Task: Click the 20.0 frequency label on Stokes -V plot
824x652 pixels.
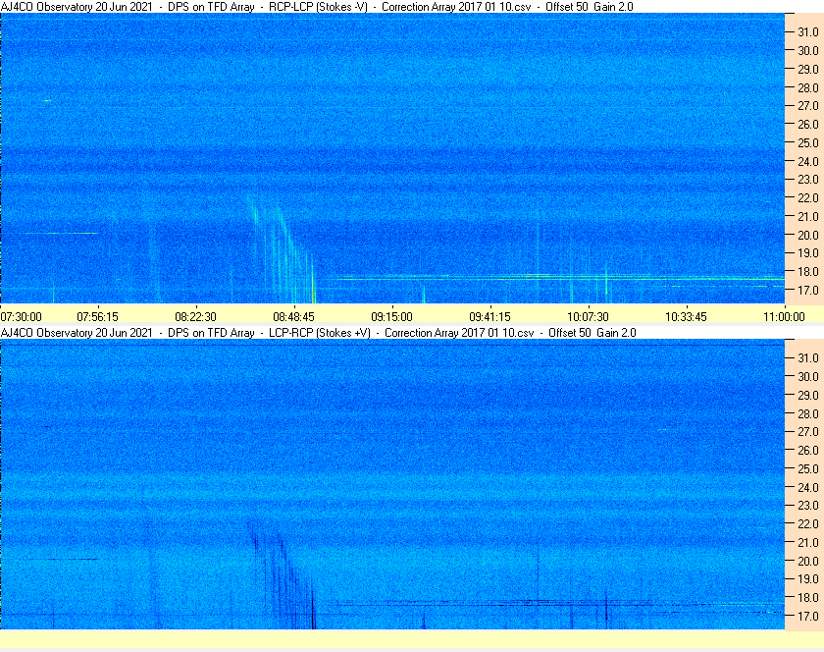Action: pos(808,235)
